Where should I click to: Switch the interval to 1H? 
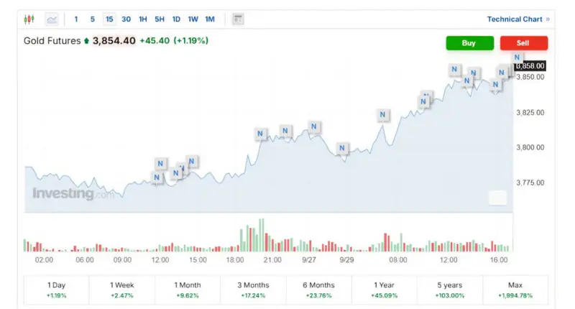click(143, 19)
